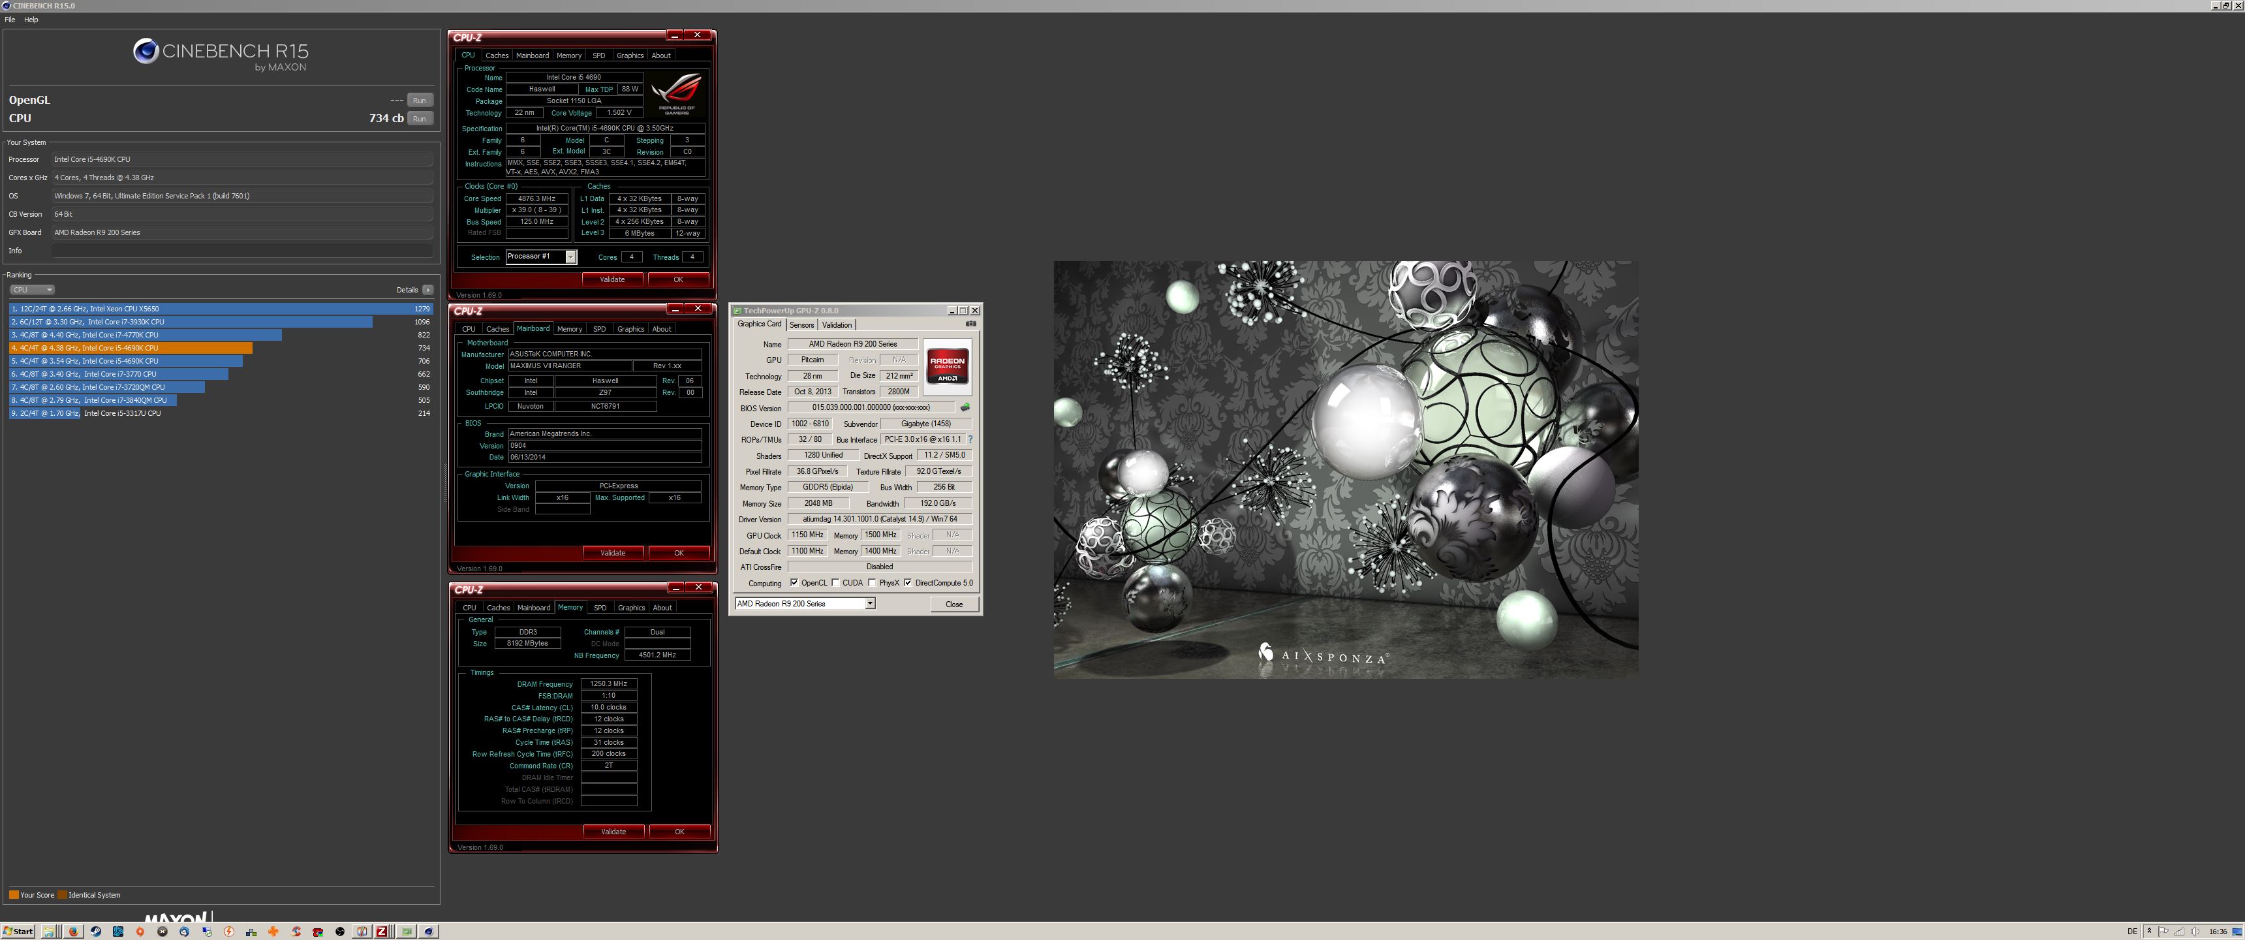The width and height of the screenshot is (2245, 940).
Task: Toggle the OpenCL checkbox in GPU-Z
Action: (x=794, y=582)
